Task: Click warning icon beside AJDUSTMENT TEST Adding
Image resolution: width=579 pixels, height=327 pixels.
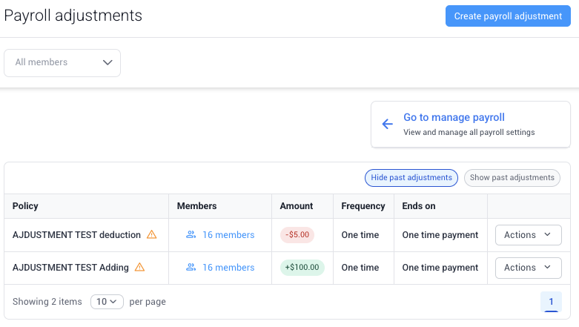Action: tap(139, 267)
